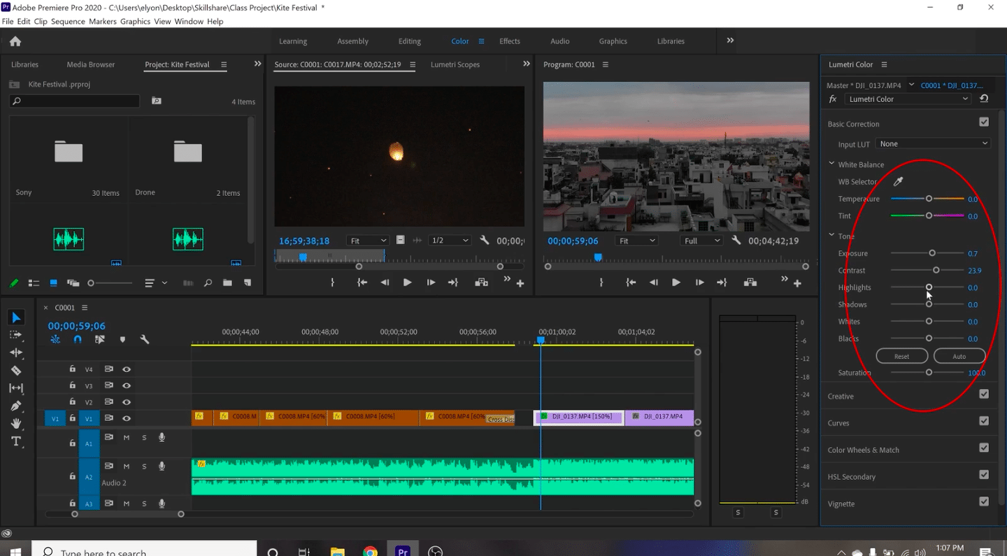Screen dimensions: 1007x556
Task: Click the Auto tone button
Action: pyautogui.click(x=959, y=356)
